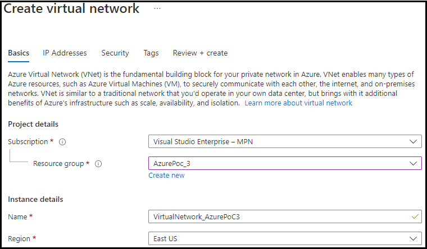Focus the VirtualNetwork_AzurePoC3 name input field
Image resolution: width=427 pixels, height=249 pixels.
(x=275, y=216)
